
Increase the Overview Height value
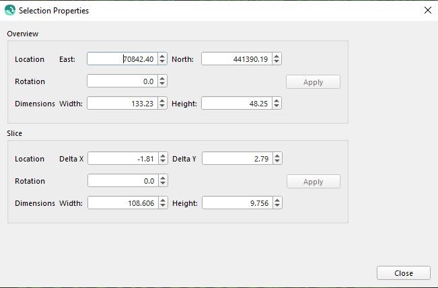click(x=277, y=100)
